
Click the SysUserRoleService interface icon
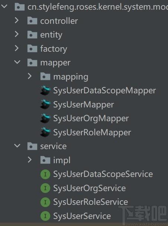pyautogui.click(x=45, y=202)
